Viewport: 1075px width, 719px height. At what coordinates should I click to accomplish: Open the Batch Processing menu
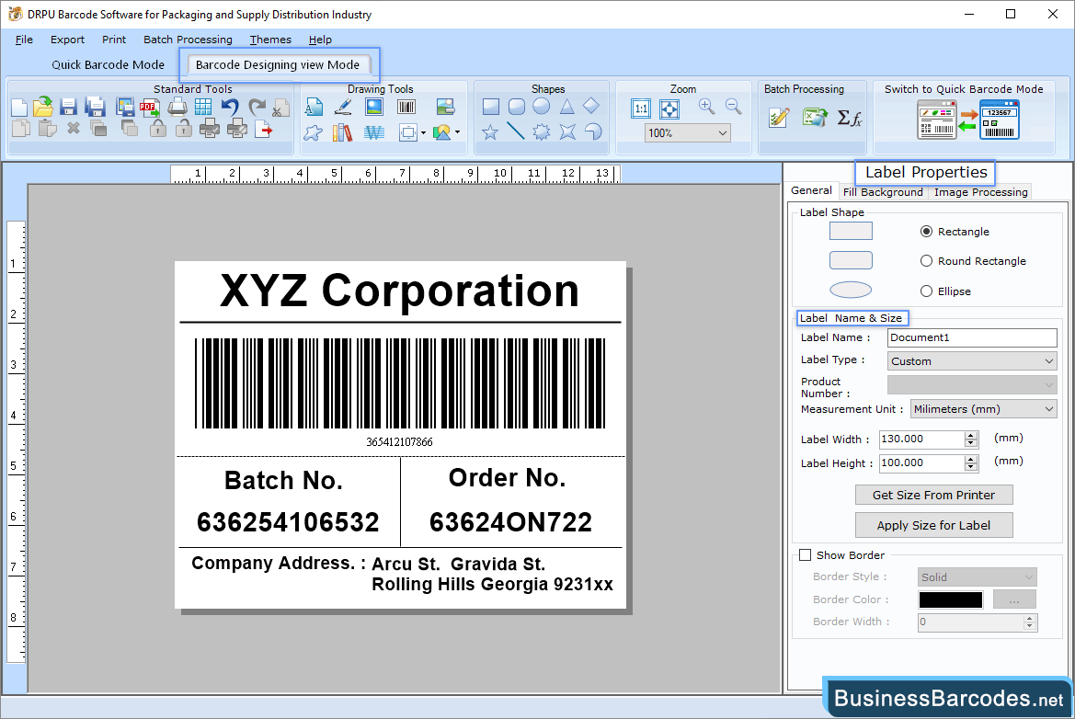(188, 40)
